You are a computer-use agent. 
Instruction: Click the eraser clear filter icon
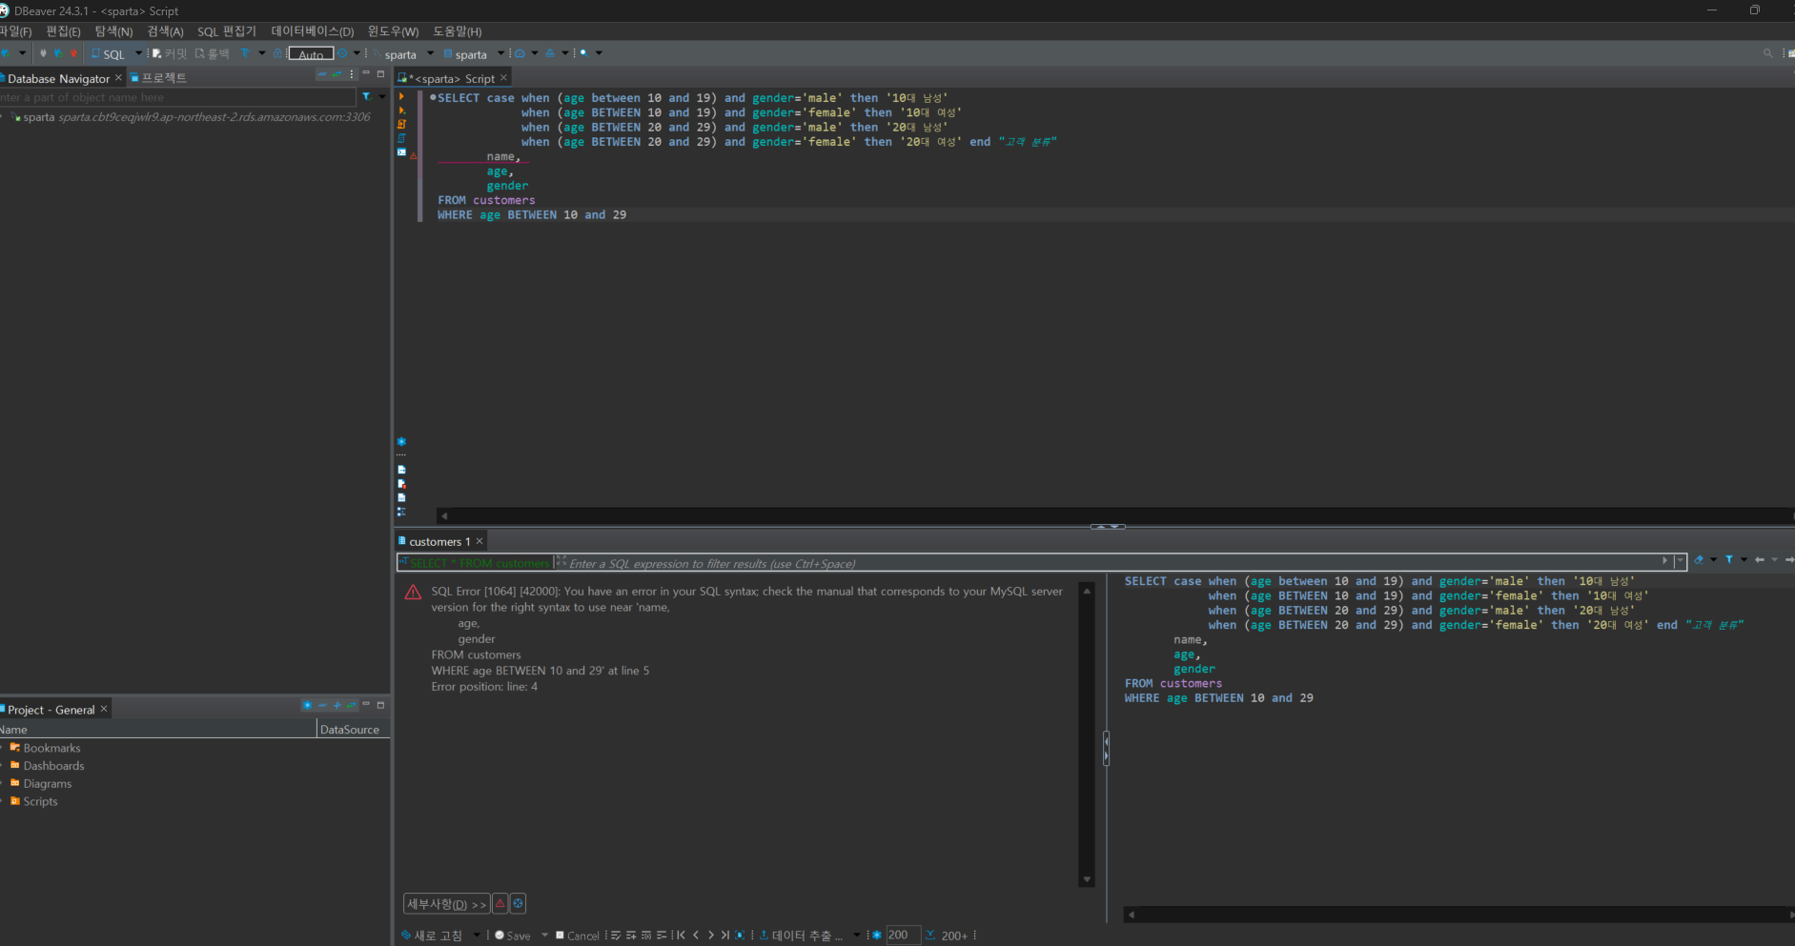pyautogui.click(x=1698, y=560)
